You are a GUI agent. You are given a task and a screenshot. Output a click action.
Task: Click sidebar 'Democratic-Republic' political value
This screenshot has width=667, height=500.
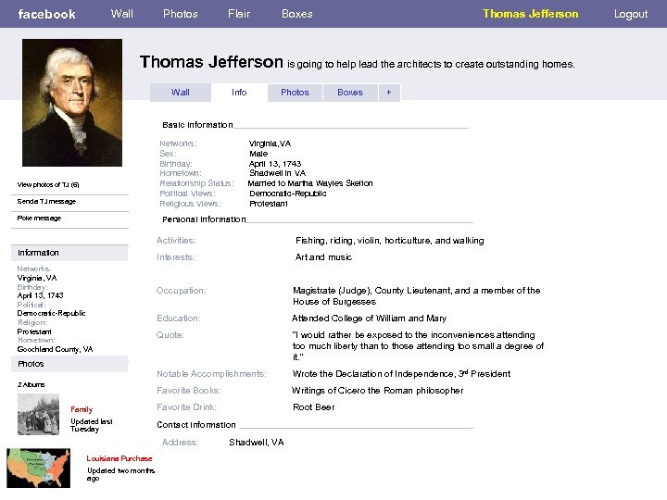pos(51,313)
